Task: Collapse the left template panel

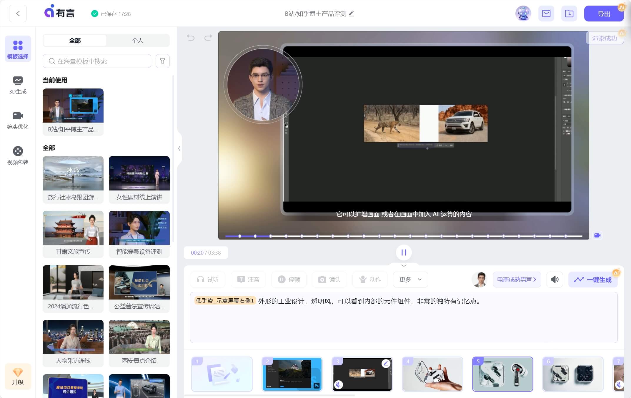Action: pos(179,148)
